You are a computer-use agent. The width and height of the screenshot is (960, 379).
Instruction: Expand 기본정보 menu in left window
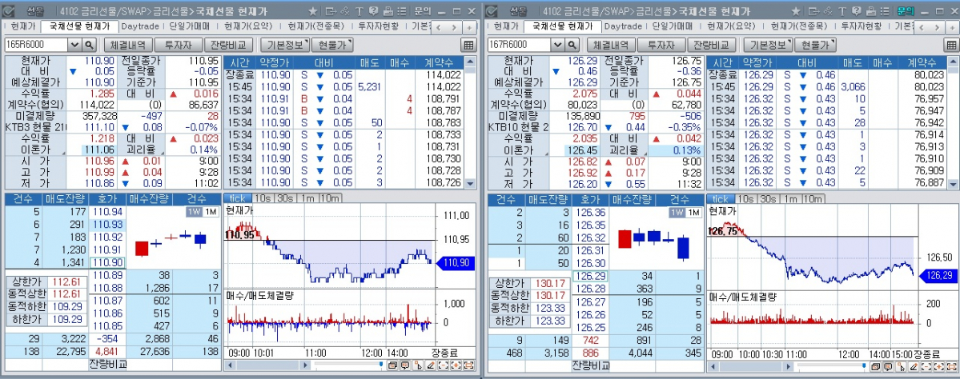click(285, 45)
